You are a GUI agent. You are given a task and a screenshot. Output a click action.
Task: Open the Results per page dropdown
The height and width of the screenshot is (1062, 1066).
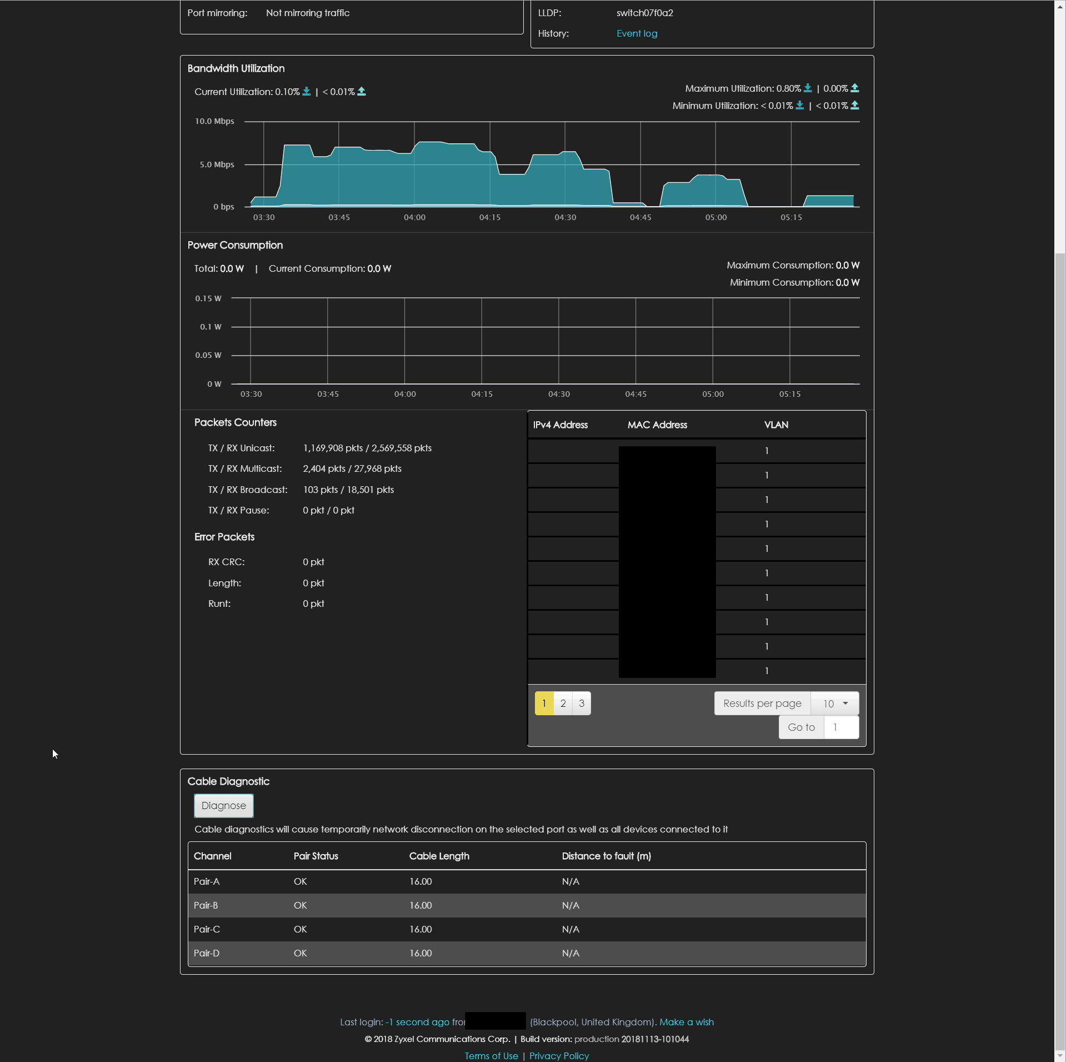pos(834,704)
